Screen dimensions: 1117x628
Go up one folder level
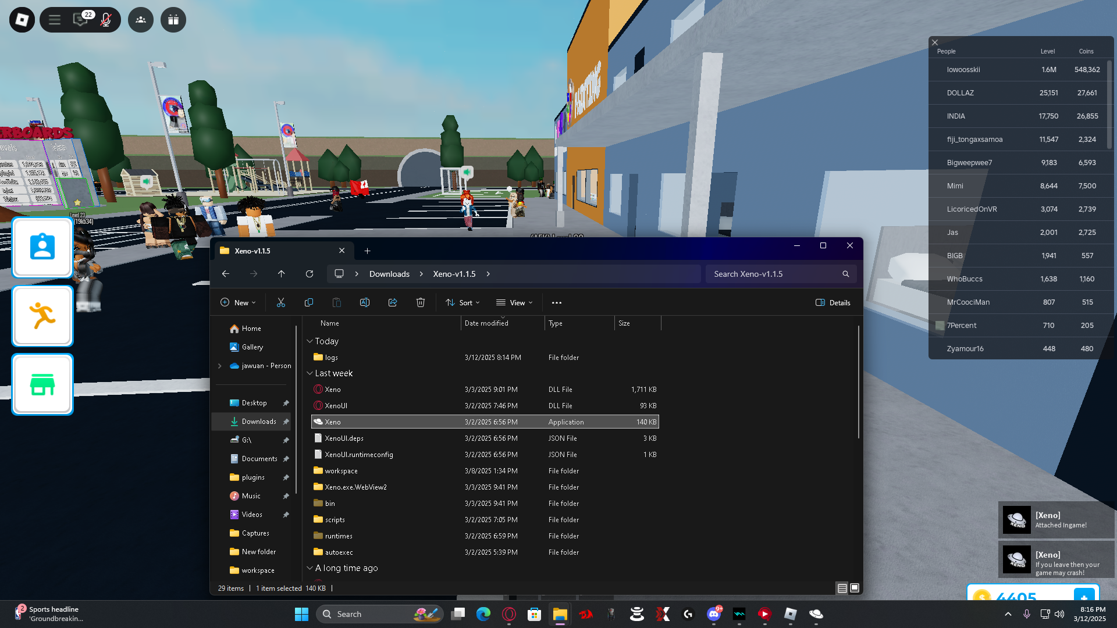[x=282, y=274]
